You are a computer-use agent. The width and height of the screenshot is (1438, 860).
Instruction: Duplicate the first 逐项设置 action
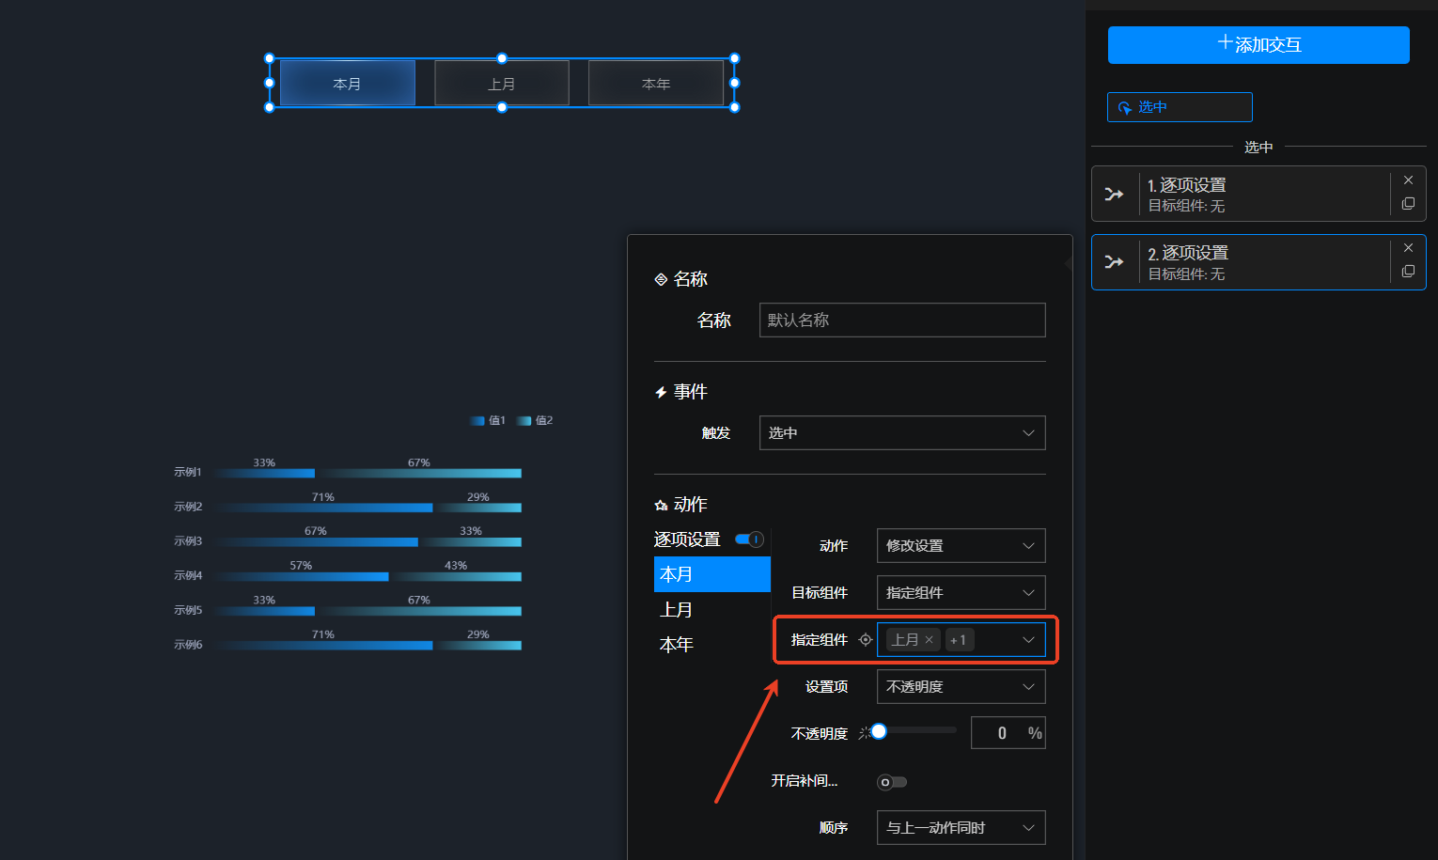pyautogui.click(x=1408, y=204)
